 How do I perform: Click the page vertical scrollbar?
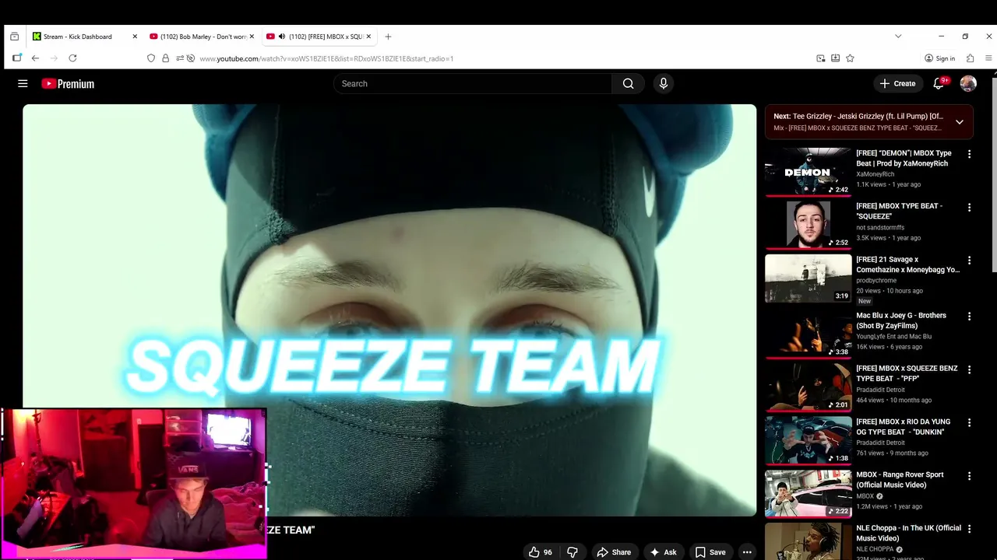993,174
